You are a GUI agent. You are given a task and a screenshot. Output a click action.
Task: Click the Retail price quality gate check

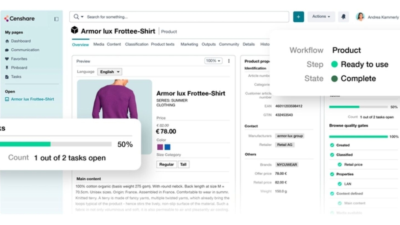340,165
